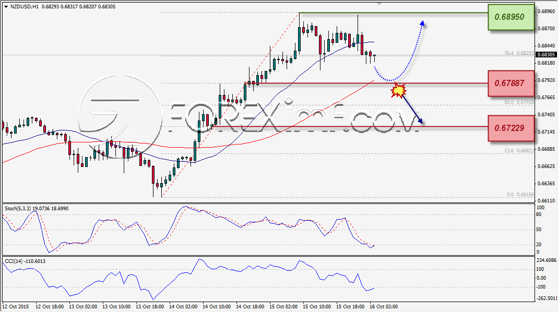
Task: Click the 14 Oct 02:00 time axis label
Action: point(183,306)
